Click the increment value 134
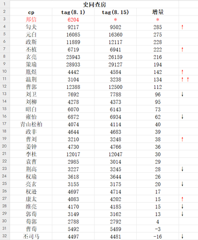 (x=158, y=79)
